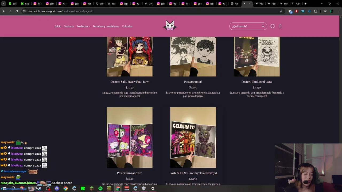
Task: Switch to the X 'Stor' tab
Action: click(99, 3)
